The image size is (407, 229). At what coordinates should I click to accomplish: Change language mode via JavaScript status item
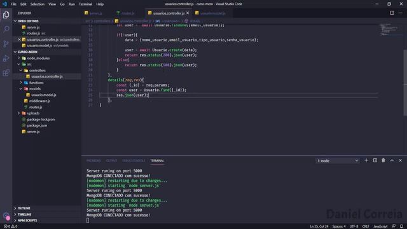tap(380, 226)
